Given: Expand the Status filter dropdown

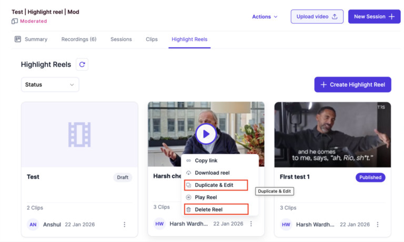Looking at the screenshot, I should [x=50, y=85].
